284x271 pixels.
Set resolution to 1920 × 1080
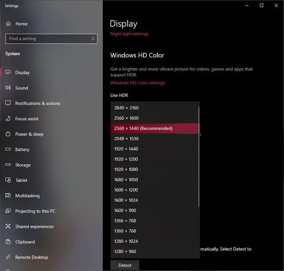155,169
